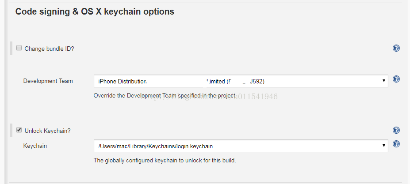Open the login.keychain path selector
This screenshot has height=184, width=410.
click(241, 146)
